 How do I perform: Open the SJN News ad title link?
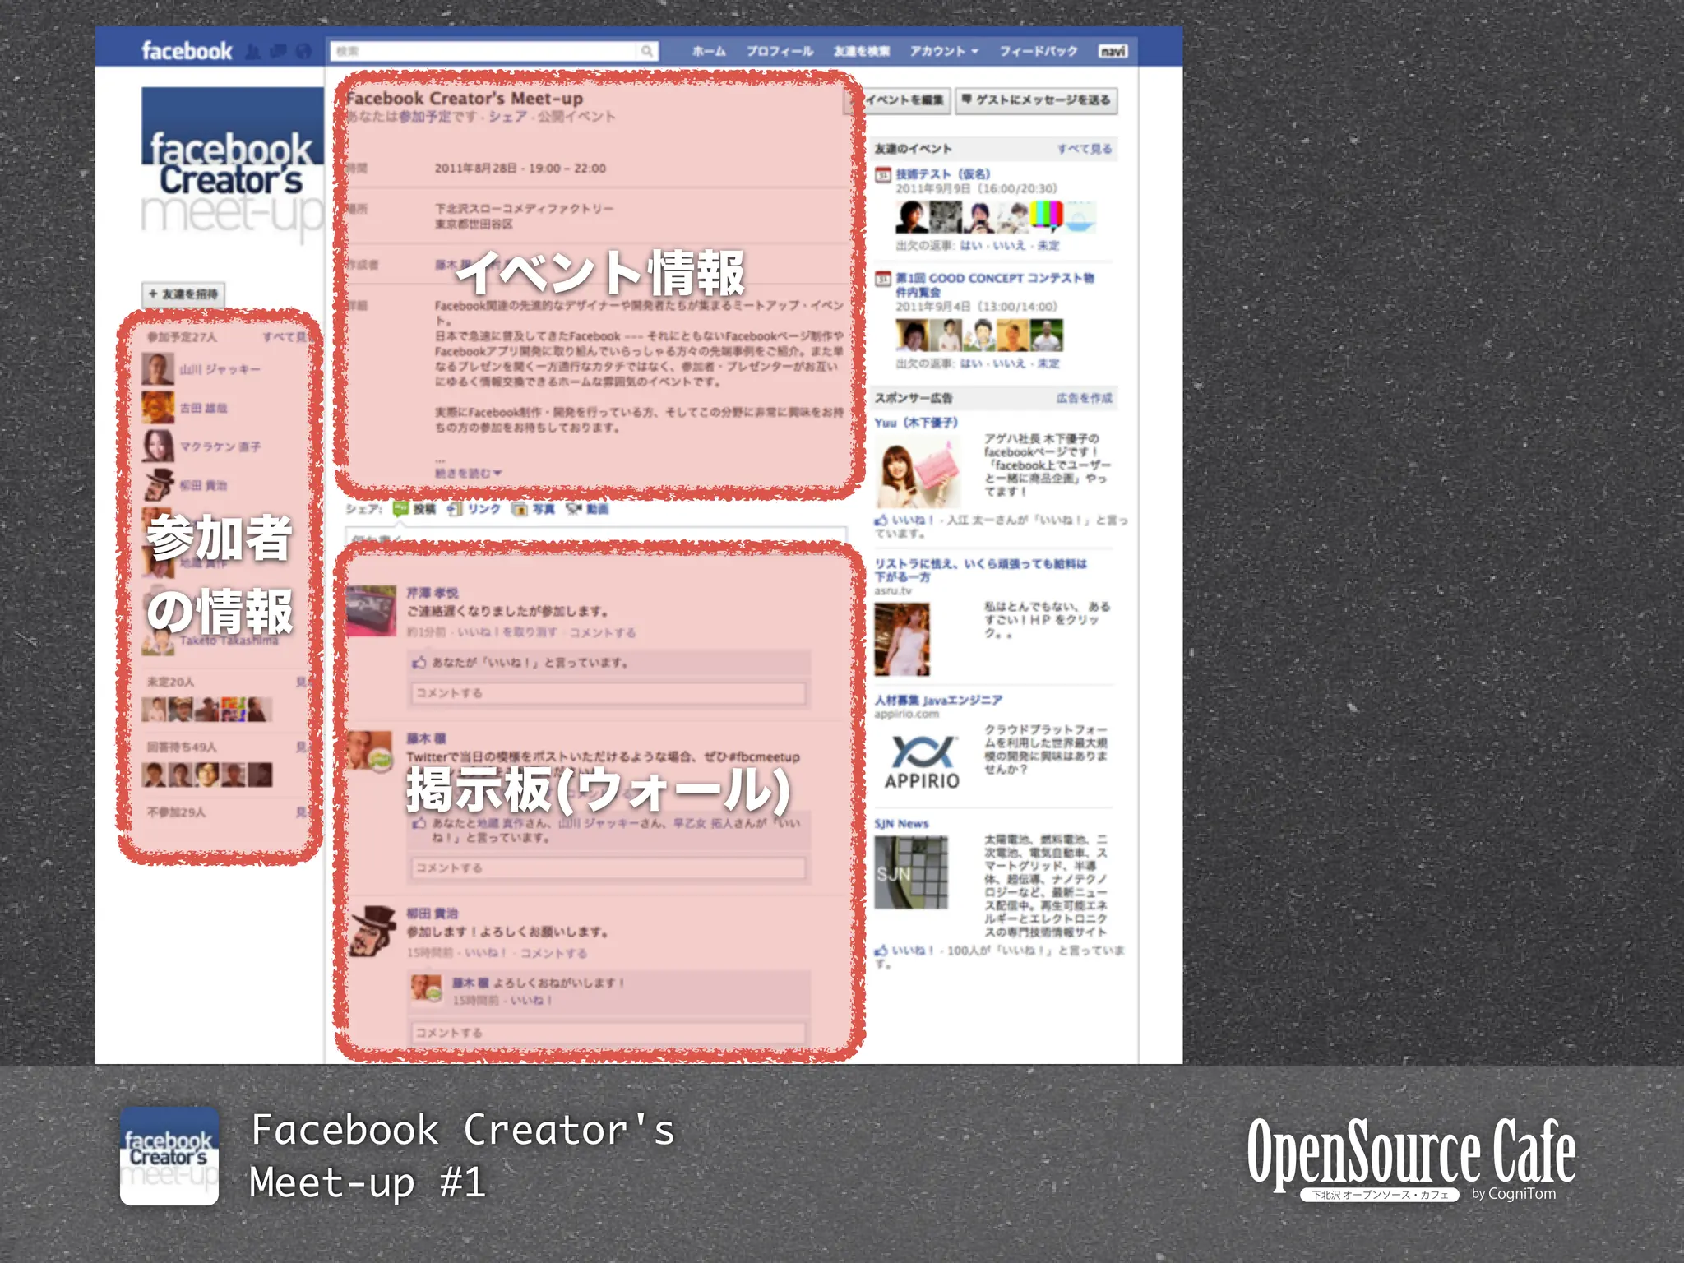coord(901,824)
